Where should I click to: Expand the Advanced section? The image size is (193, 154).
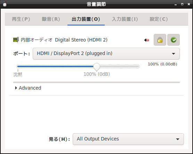click(28, 88)
